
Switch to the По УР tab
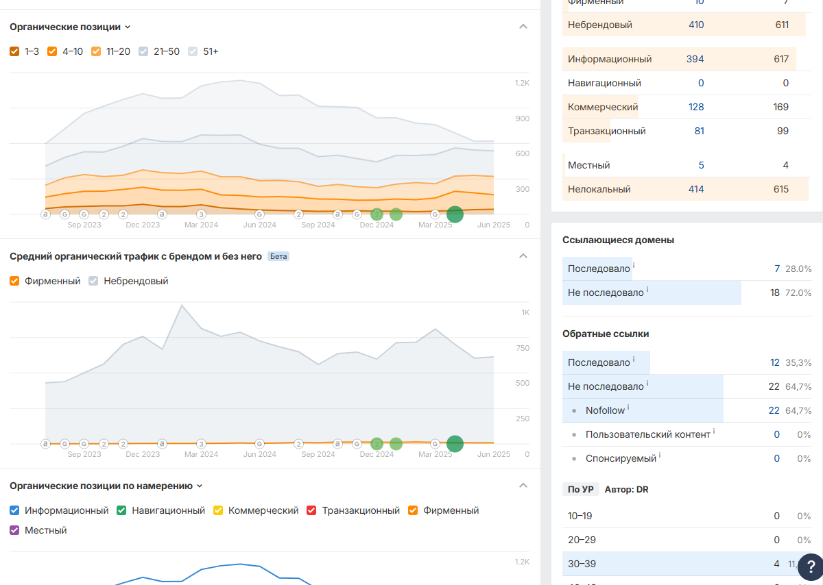[x=581, y=489]
